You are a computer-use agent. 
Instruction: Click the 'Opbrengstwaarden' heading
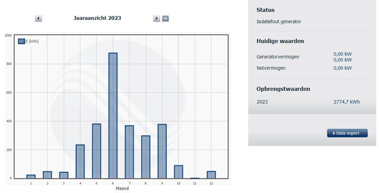[283, 89]
